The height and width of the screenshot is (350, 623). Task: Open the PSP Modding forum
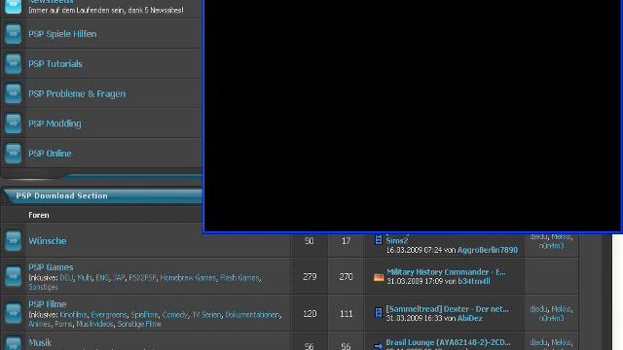pos(55,123)
